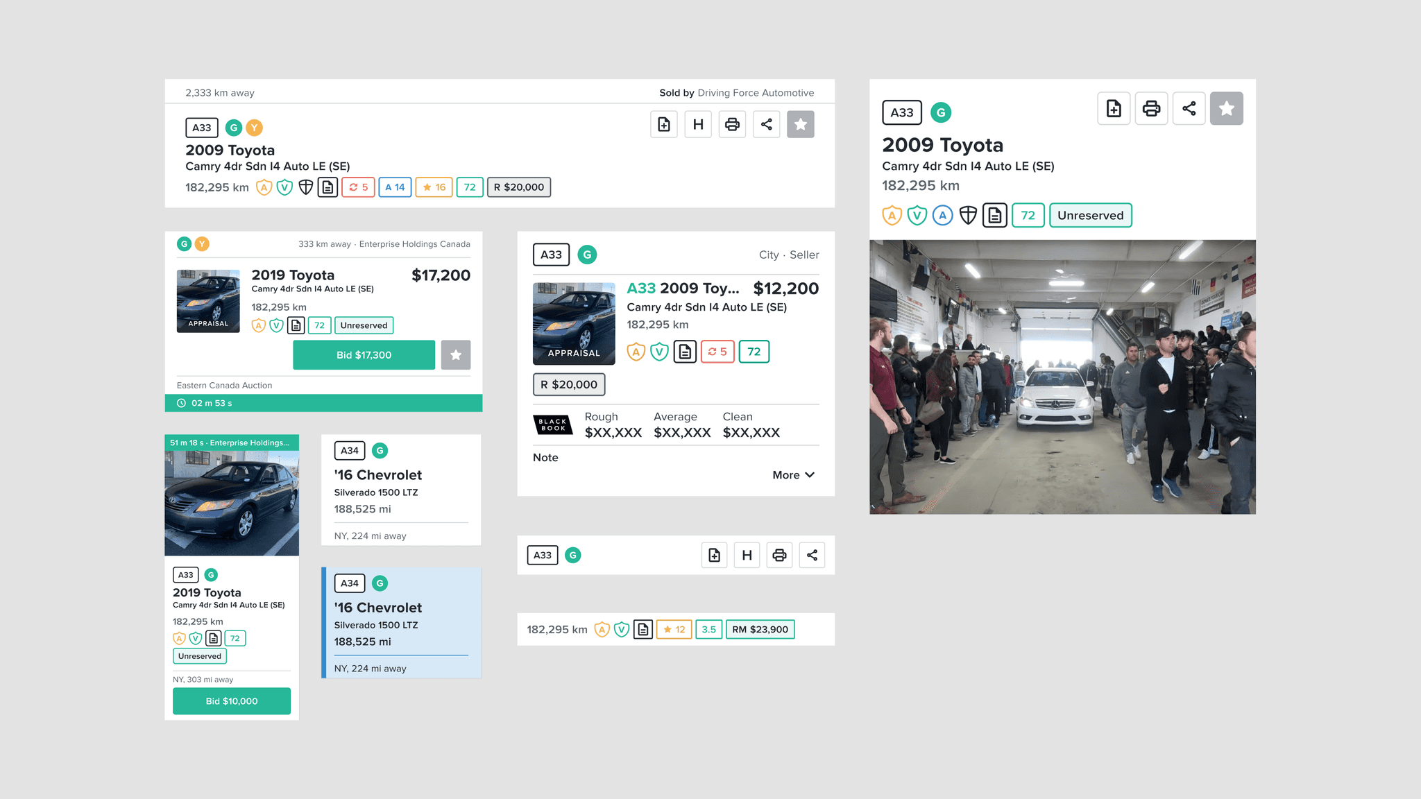Click the H history icon in top card

698,125
